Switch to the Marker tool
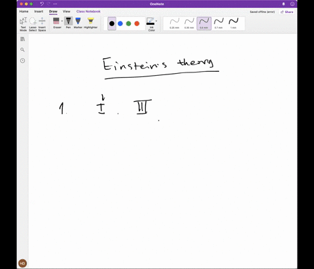Screen dimensions: 314x269 tap(78, 23)
